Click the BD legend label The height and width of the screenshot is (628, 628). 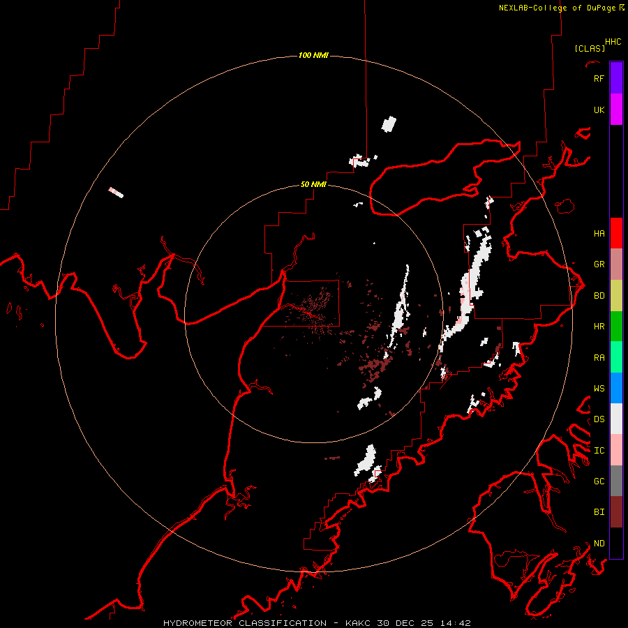(x=599, y=296)
